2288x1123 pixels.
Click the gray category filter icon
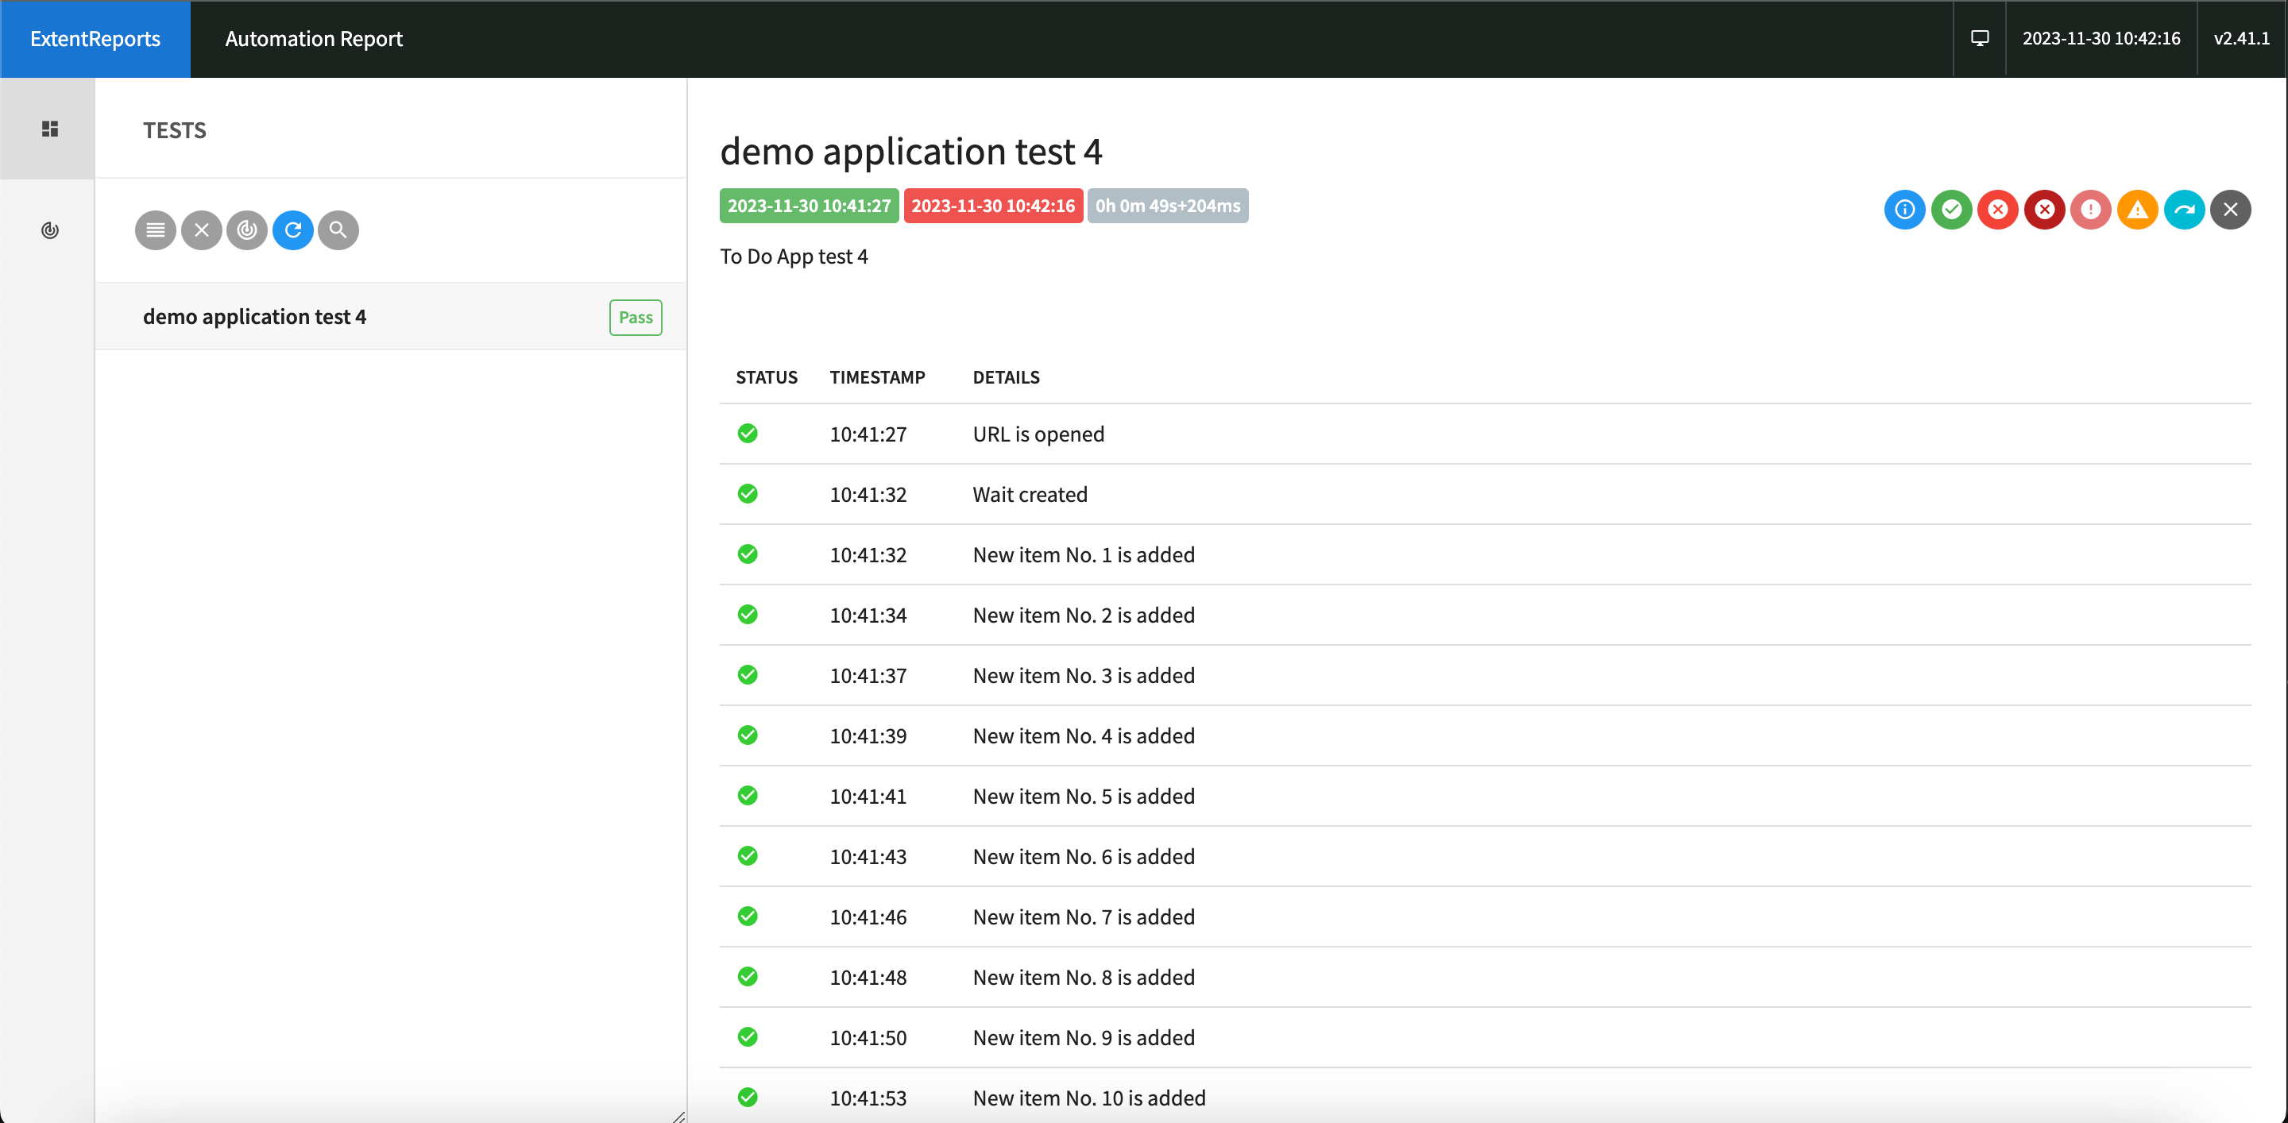[247, 231]
